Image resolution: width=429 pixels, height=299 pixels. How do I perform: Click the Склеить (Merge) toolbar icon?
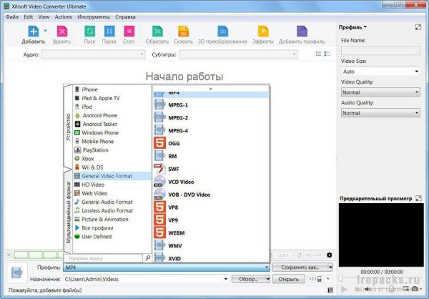click(x=183, y=31)
